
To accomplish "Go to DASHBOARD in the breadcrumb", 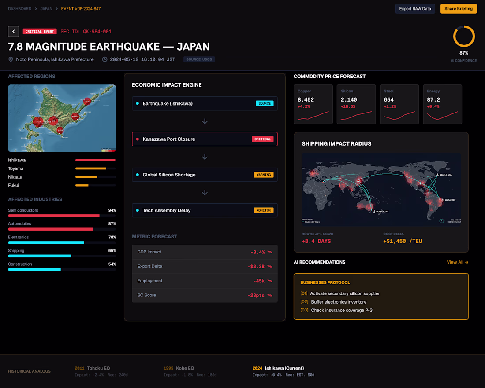I will (19, 9).
